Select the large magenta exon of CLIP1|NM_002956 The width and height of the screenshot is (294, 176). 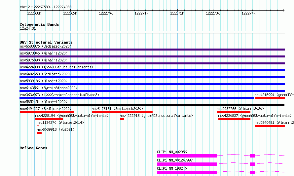click(187, 156)
